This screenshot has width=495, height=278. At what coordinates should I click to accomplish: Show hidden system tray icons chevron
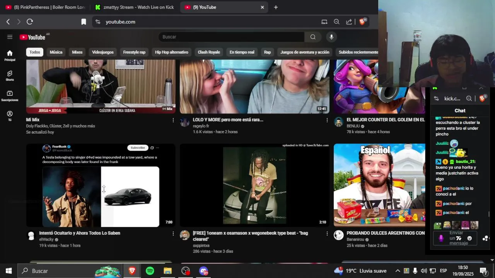click(398, 271)
